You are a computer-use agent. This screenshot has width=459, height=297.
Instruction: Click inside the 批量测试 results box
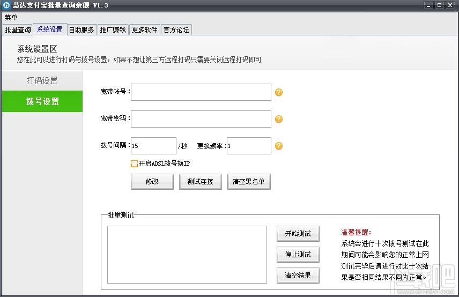tap(187, 255)
